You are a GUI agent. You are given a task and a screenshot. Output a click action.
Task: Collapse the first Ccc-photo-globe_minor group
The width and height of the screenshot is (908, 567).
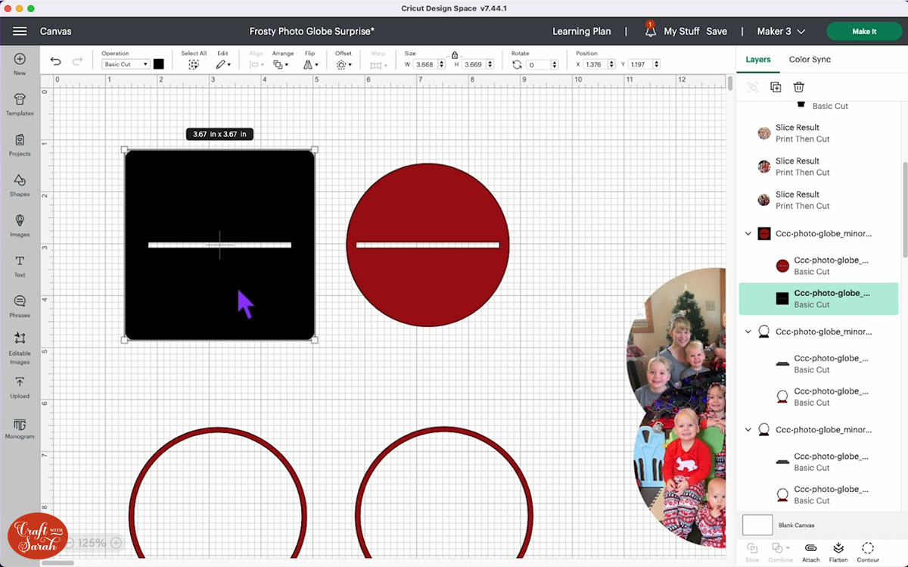pos(748,234)
